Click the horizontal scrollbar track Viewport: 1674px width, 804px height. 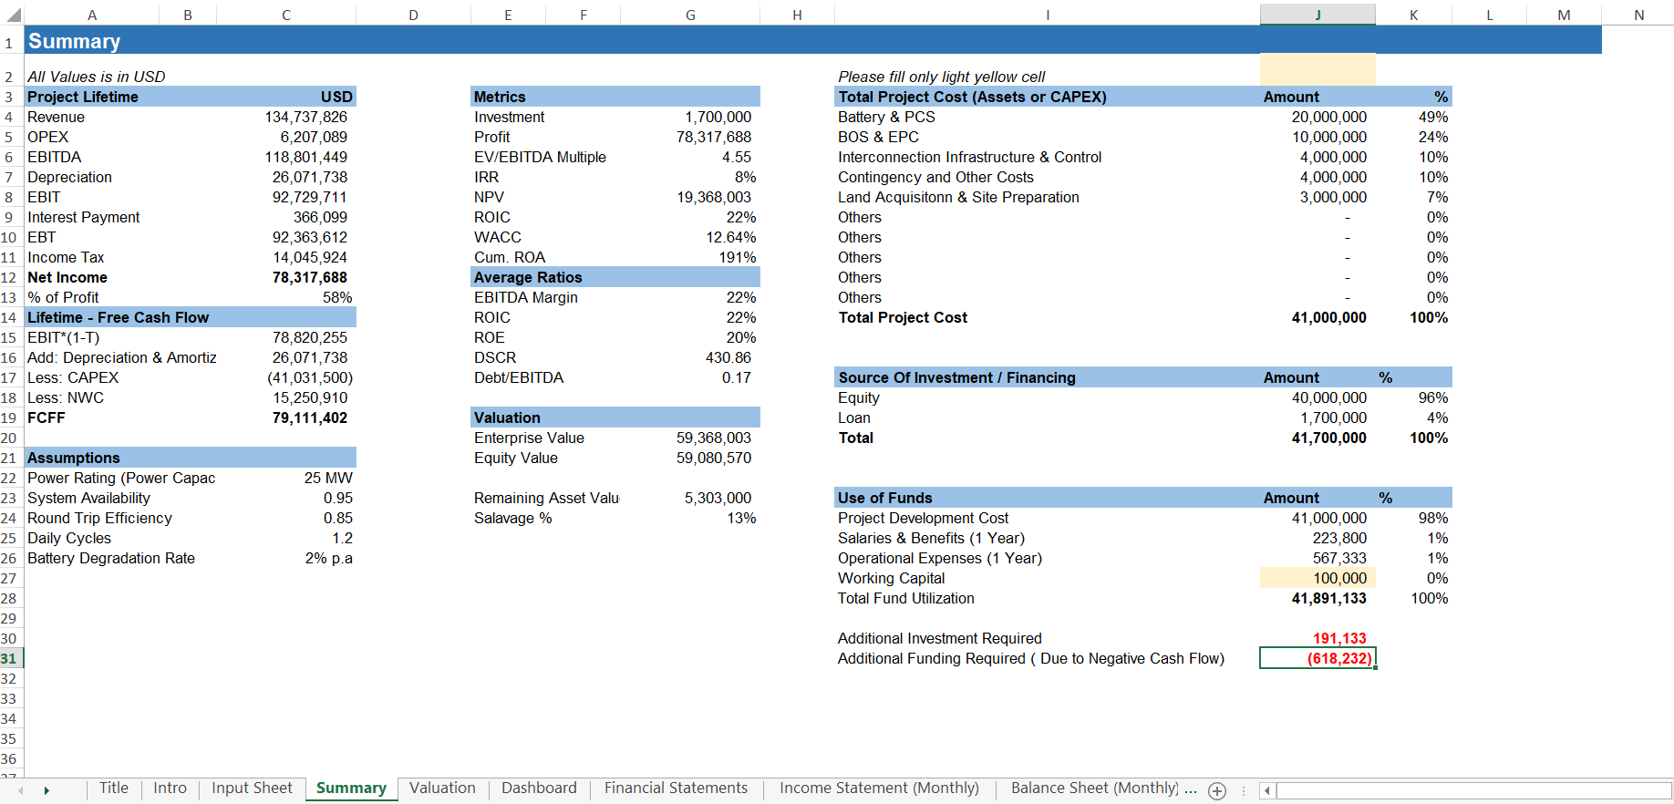[1473, 790]
